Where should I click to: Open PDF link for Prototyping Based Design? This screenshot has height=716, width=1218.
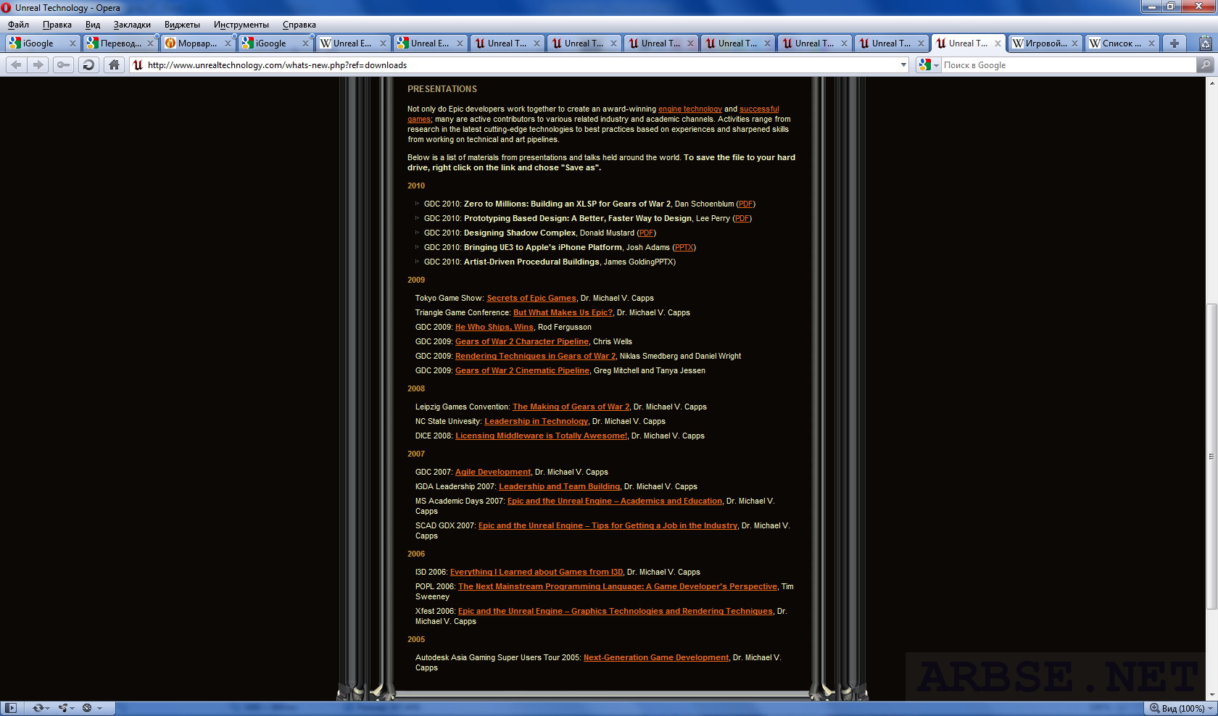pyautogui.click(x=742, y=218)
